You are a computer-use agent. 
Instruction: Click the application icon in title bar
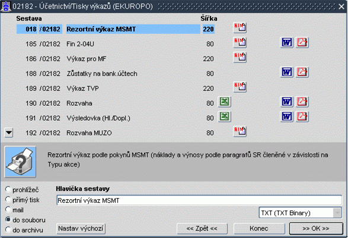click(6, 6)
